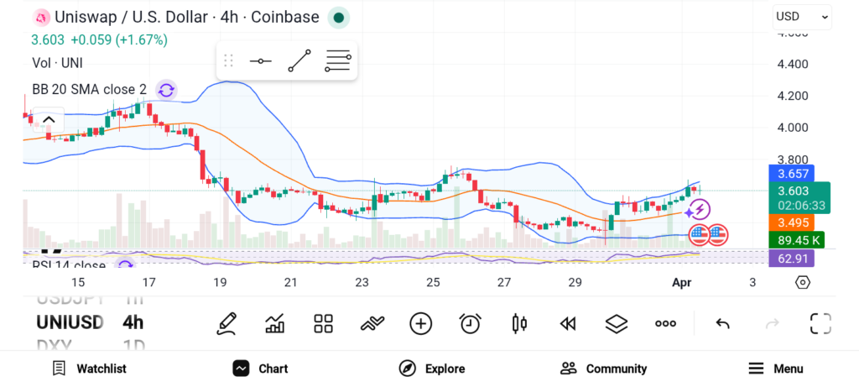Toggle fullscreen mode for the chart
The image size is (859, 387).
pyautogui.click(x=820, y=323)
